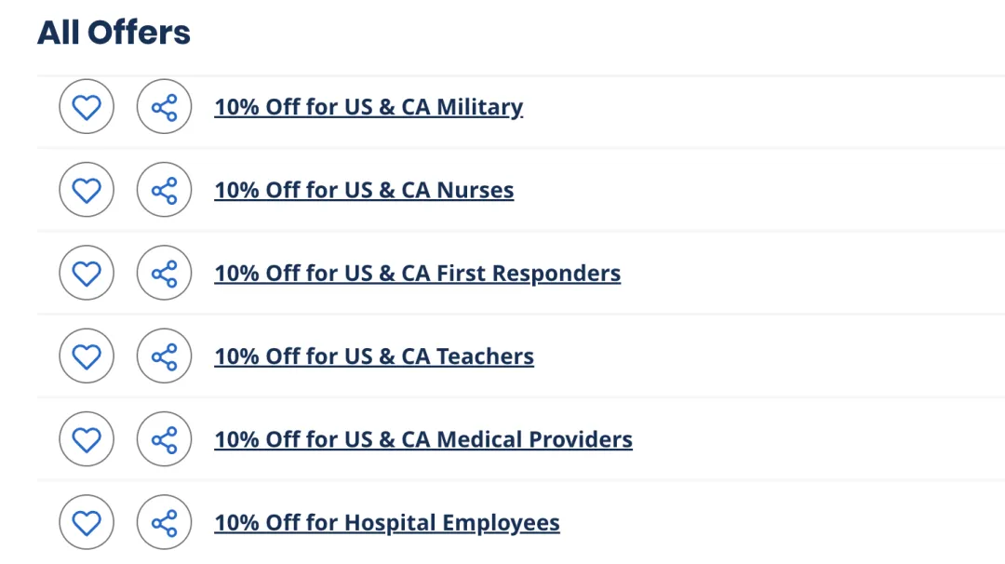Image resolution: width=1005 pixels, height=564 pixels.
Task: Favorite the US & CA Nurses offer
Action: 87,190
